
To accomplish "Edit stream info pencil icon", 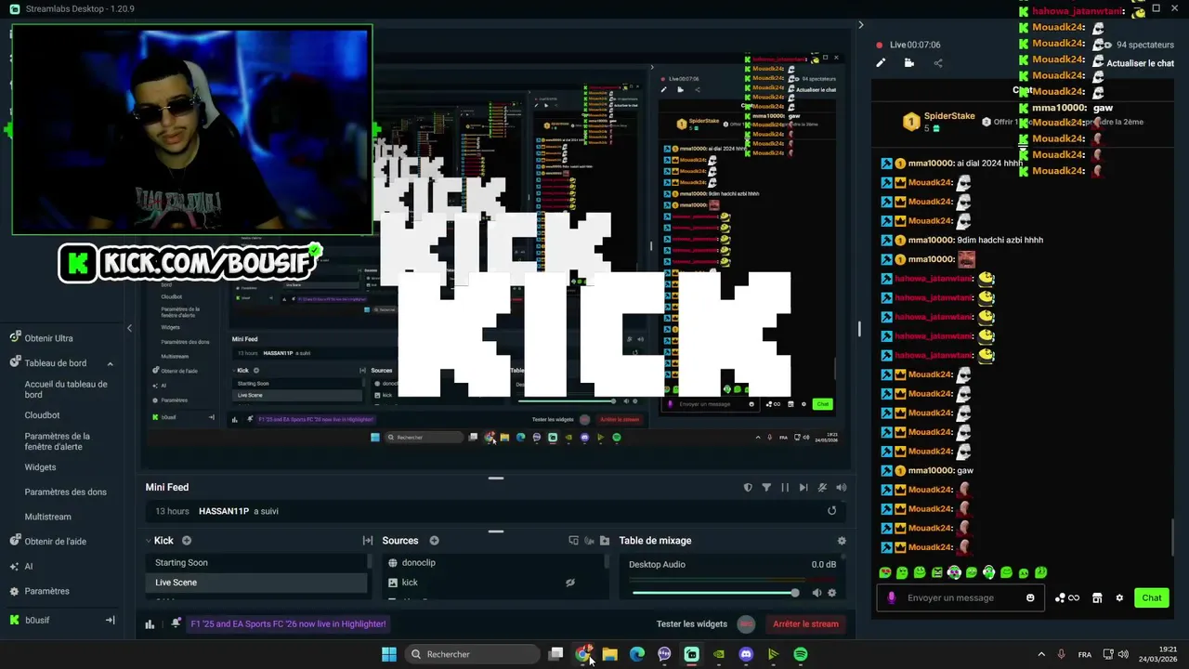I will click(881, 63).
